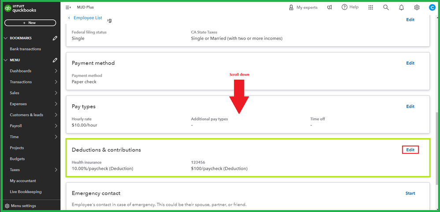
Task: Expand the Dashboards submenu
Action: point(56,71)
